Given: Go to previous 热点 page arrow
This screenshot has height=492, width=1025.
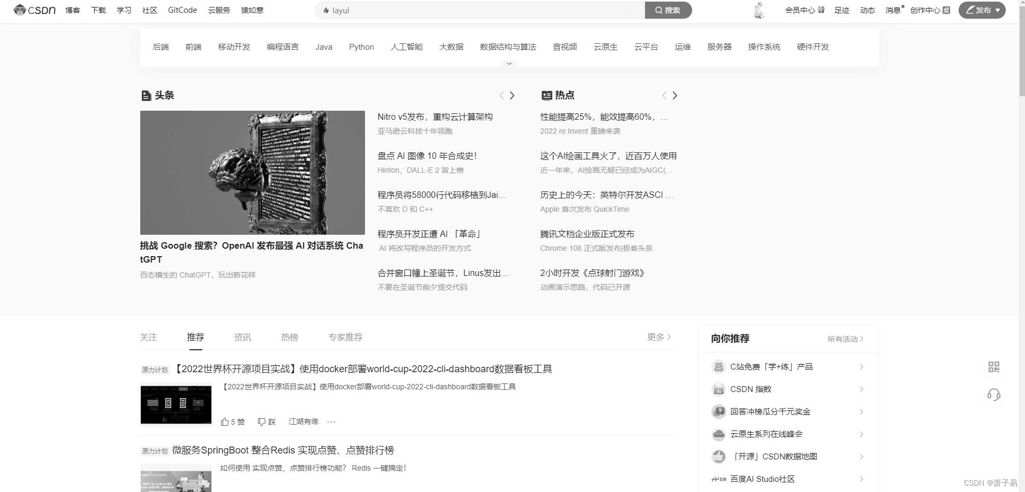Looking at the screenshot, I should [664, 95].
